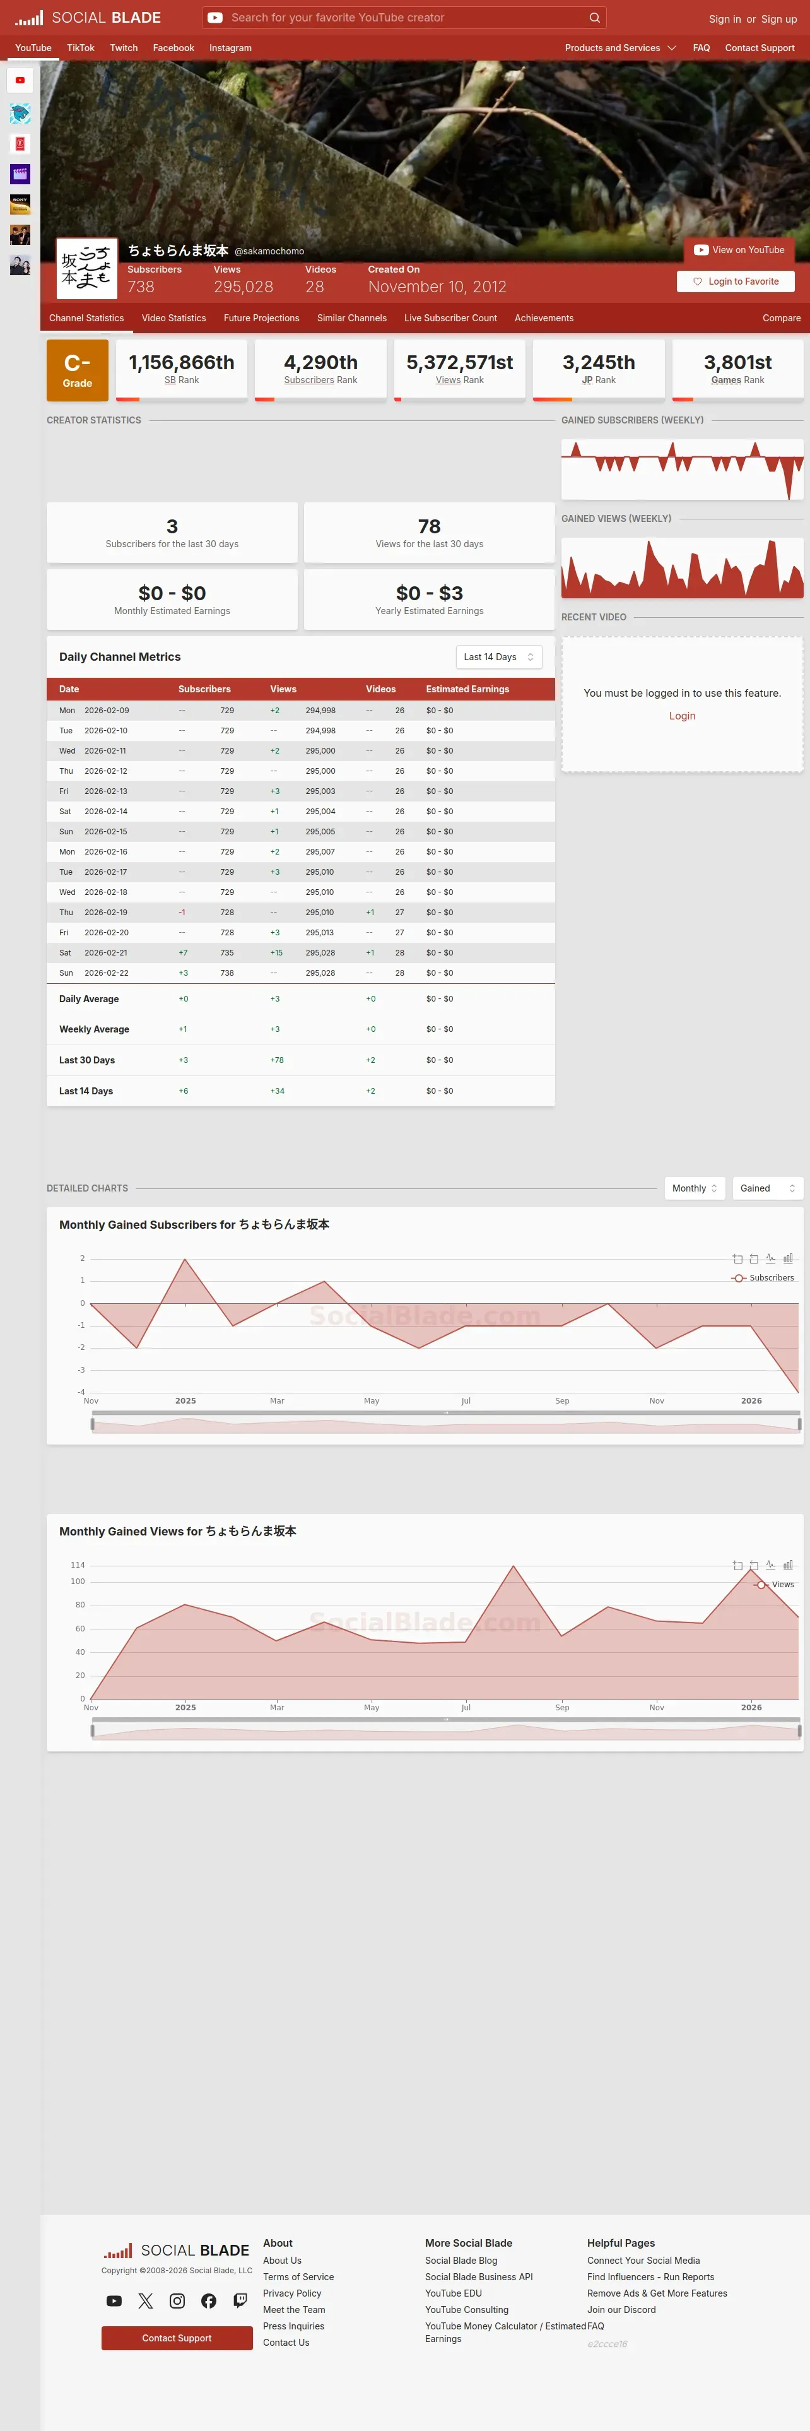Open YouTube Consulting footer link

467,2309
